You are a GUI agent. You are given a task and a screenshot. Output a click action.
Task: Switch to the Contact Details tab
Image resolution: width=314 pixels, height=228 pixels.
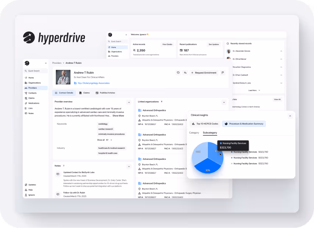point(64,93)
